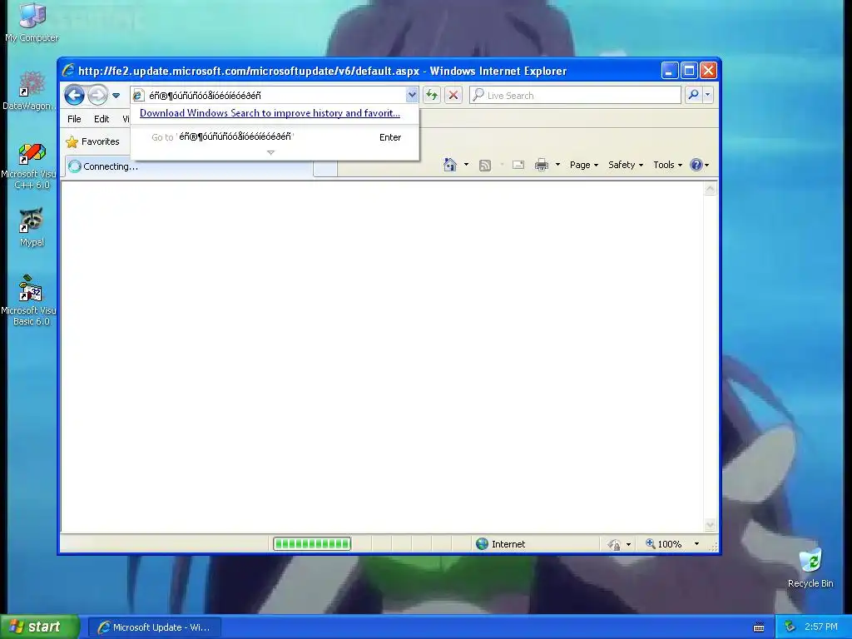
Task: Click the RSS Feeds icon
Action: (x=485, y=166)
